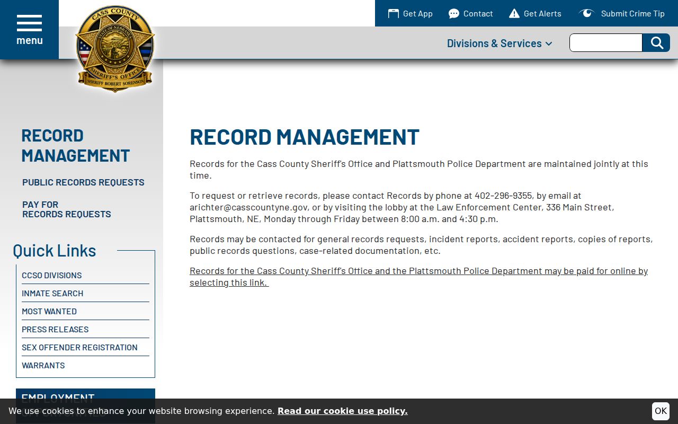Click the Cass County Sheriff badge logo
Image resolution: width=678 pixels, height=424 pixels.
115,48
